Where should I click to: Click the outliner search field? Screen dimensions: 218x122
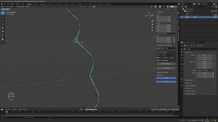[x=200, y=6]
